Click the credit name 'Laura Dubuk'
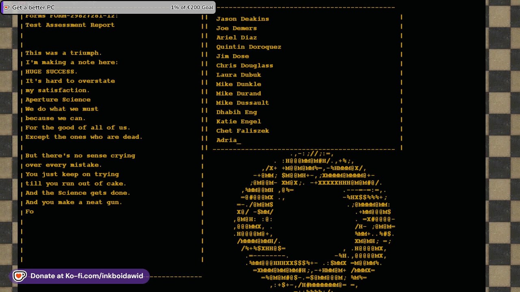This screenshot has width=520, height=292. point(238,75)
